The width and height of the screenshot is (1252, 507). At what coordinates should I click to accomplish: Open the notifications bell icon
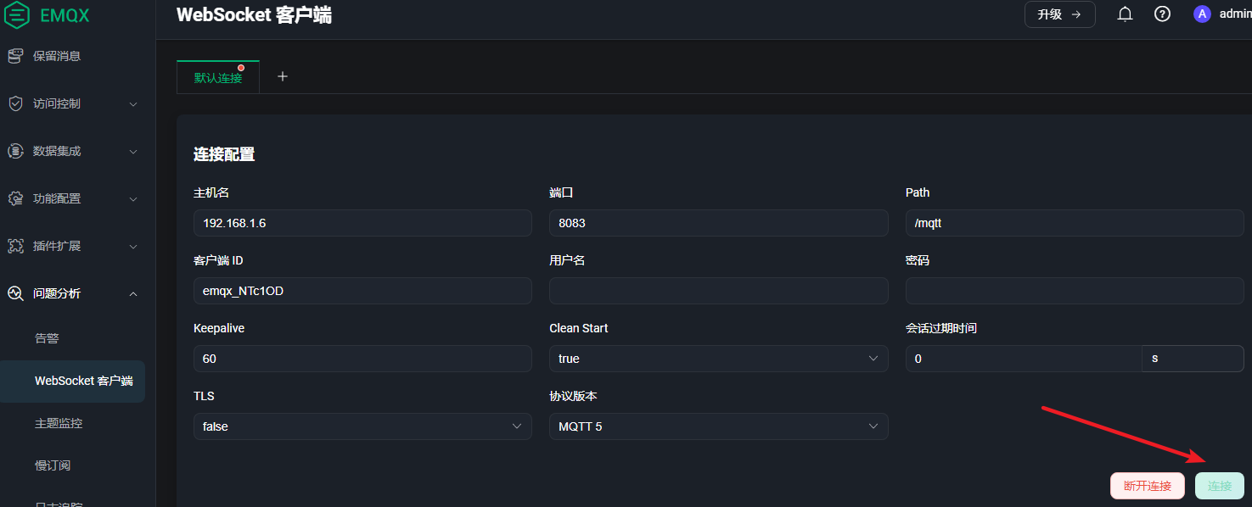click(x=1125, y=14)
